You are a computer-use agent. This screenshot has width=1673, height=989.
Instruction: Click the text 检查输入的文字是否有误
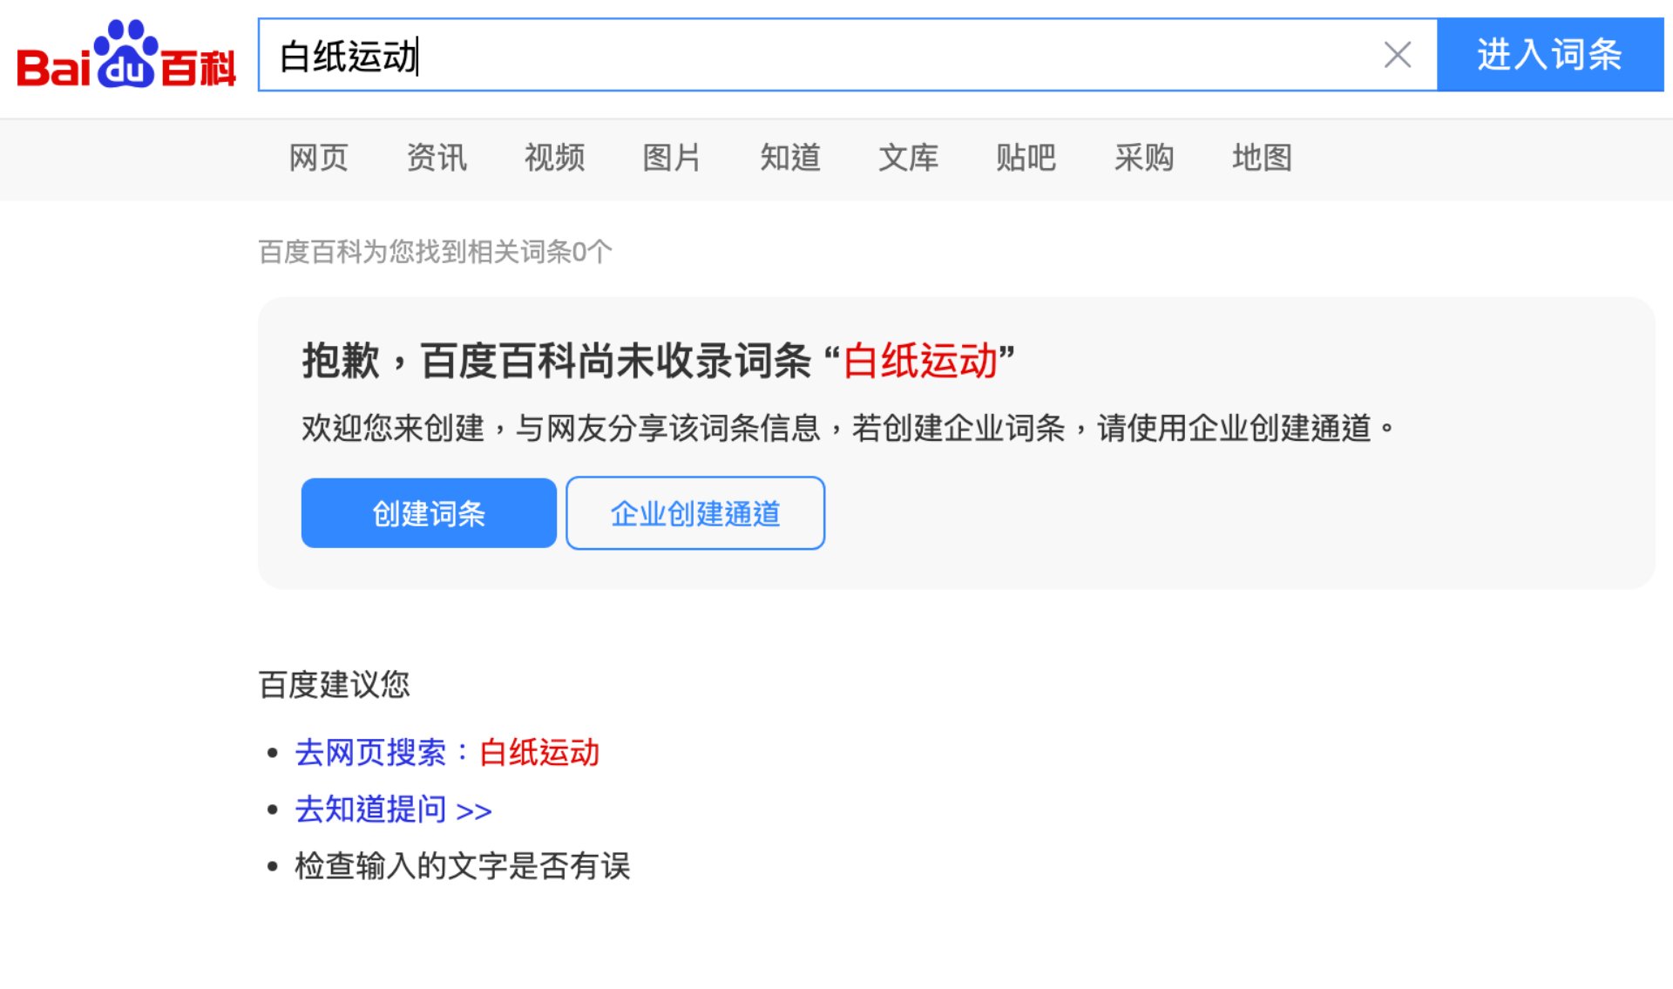[463, 866]
